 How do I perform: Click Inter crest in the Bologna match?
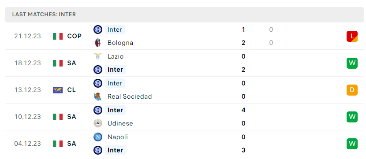pos(98,30)
